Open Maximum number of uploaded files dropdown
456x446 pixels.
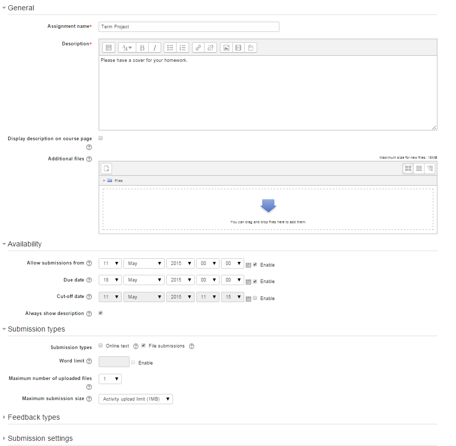coord(110,379)
